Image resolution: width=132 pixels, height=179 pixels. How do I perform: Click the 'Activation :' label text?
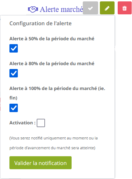[22, 123]
